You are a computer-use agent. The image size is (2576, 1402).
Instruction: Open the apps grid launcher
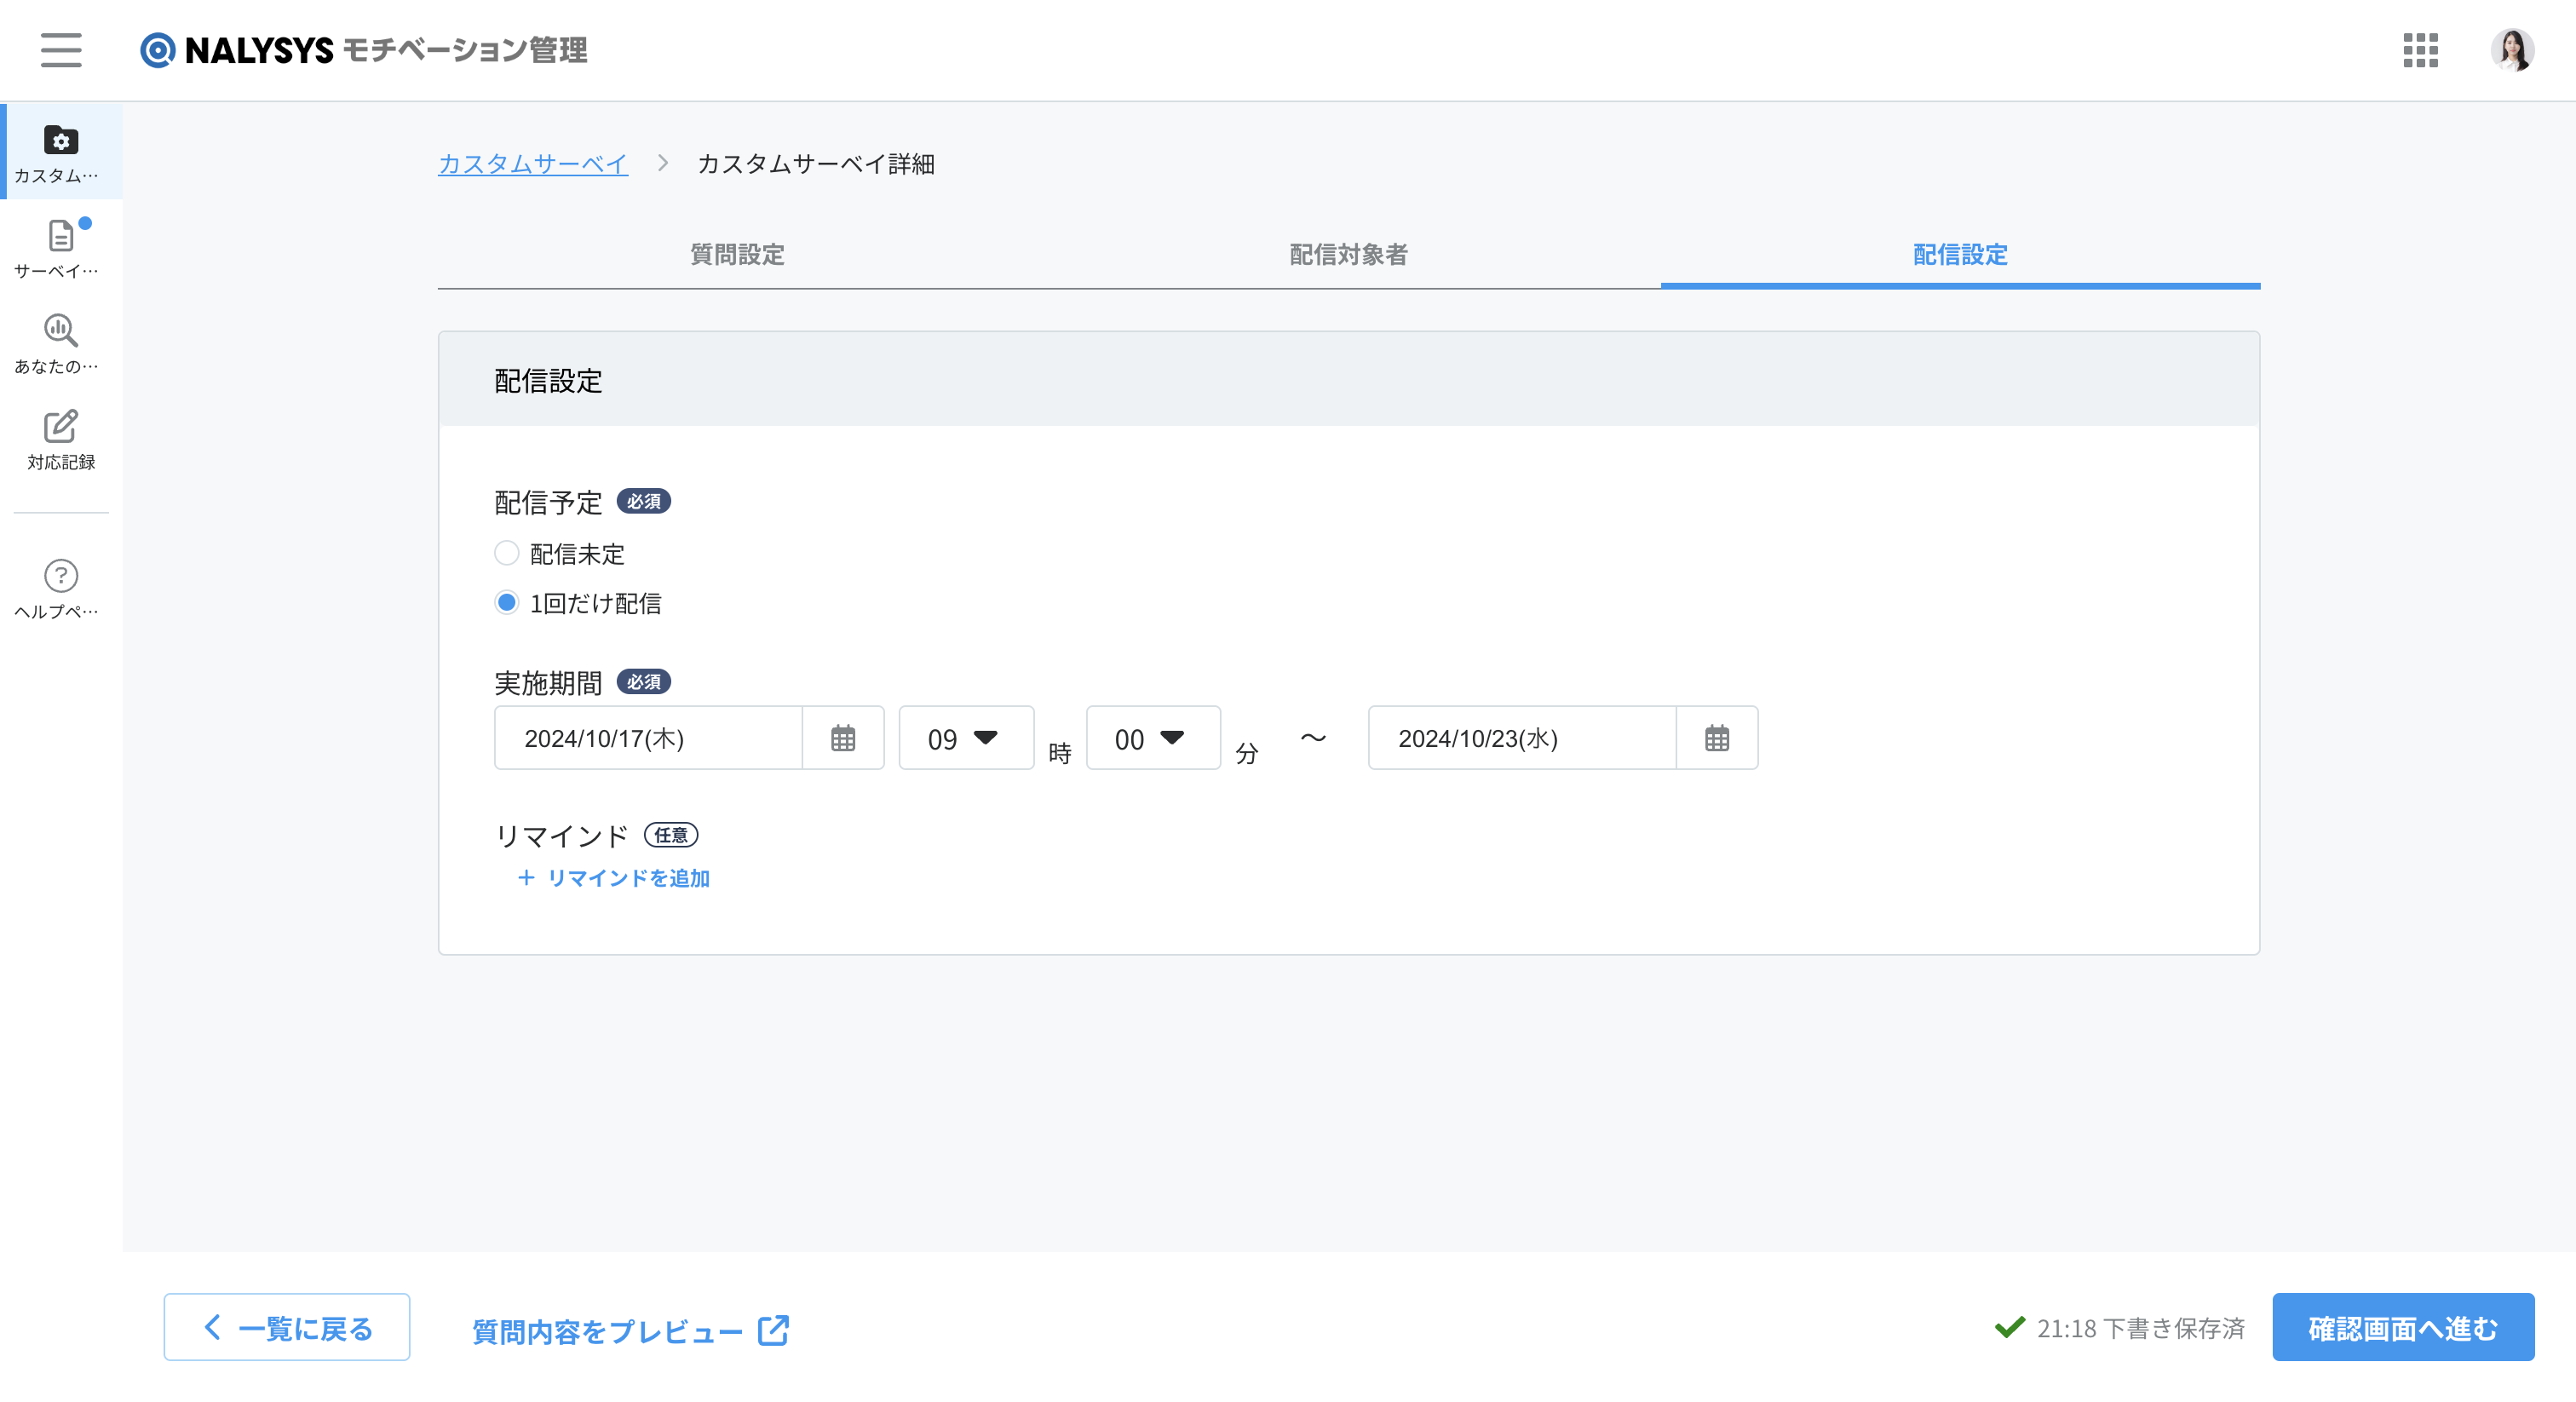point(2420,50)
